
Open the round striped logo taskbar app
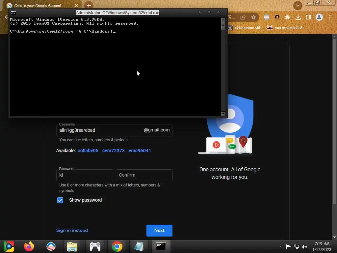click(51, 246)
